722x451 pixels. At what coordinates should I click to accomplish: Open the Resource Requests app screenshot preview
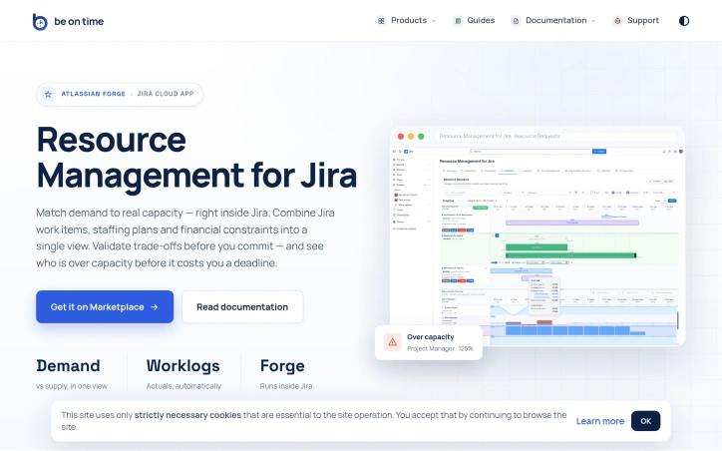(538, 235)
